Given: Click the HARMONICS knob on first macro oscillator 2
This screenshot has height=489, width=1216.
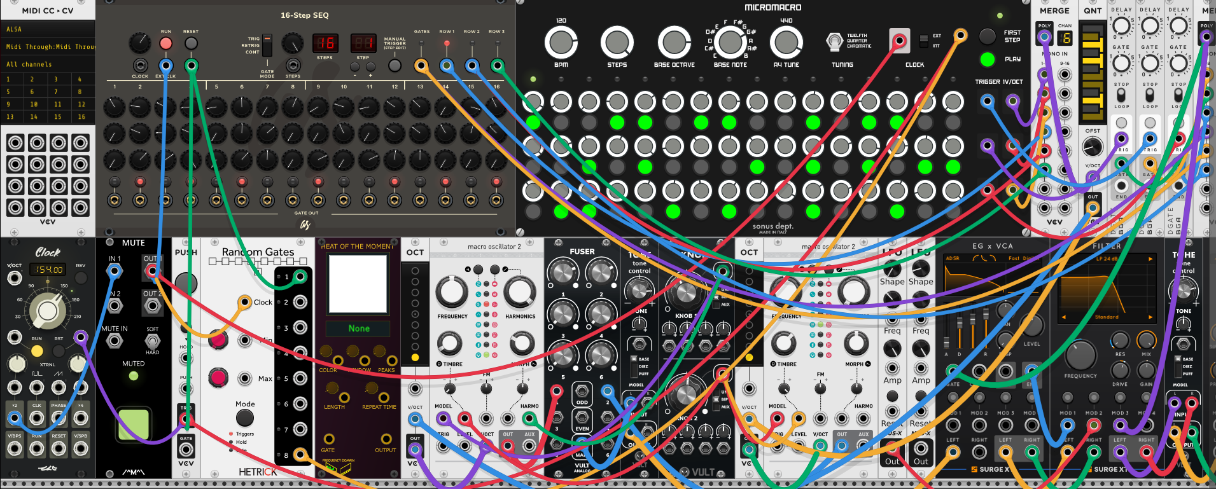Looking at the screenshot, I should 520,292.
